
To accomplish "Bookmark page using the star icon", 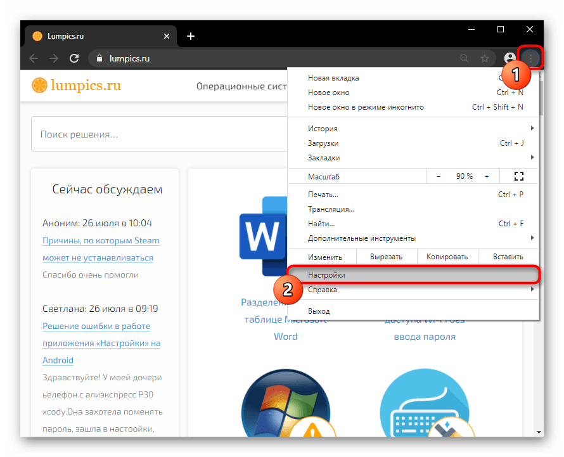I will pyautogui.click(x=485, y=58).
